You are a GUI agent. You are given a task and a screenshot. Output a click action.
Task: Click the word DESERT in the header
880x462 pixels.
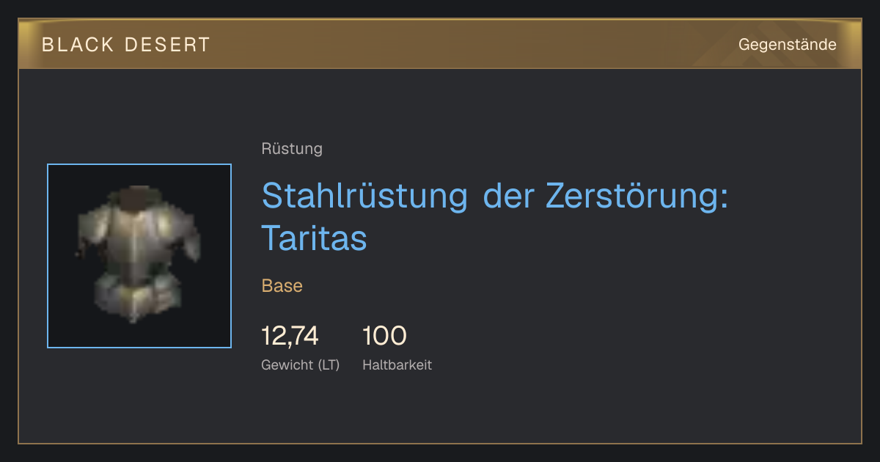click(x=166, y=45)
